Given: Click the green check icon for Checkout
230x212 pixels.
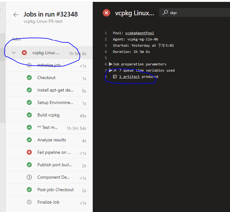Looking at the screenshot, I should pyautogui.click(x=29, y=78).
